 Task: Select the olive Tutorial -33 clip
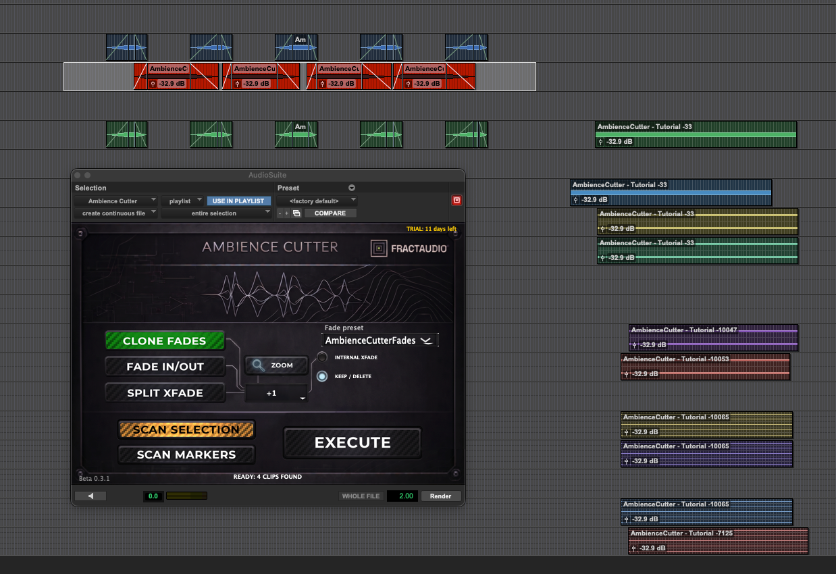pos(698,221)
